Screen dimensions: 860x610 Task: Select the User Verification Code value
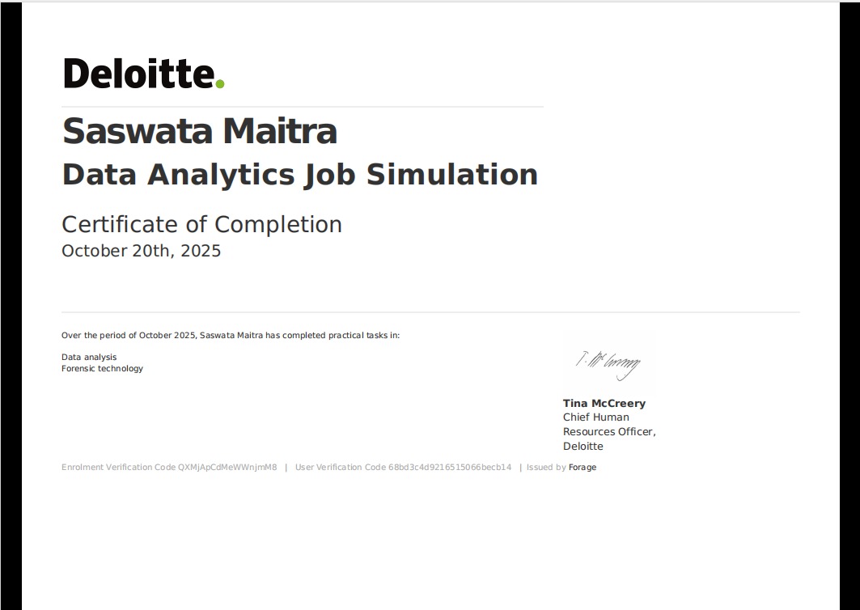point(451,467)
